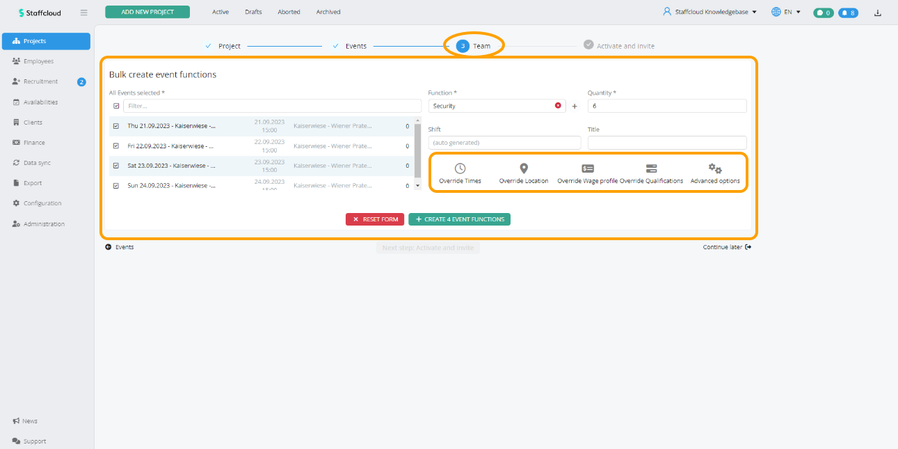Collapse sidebar with hamburger menu icon
The height and width of the screenshot is (449, 898).
84,13
